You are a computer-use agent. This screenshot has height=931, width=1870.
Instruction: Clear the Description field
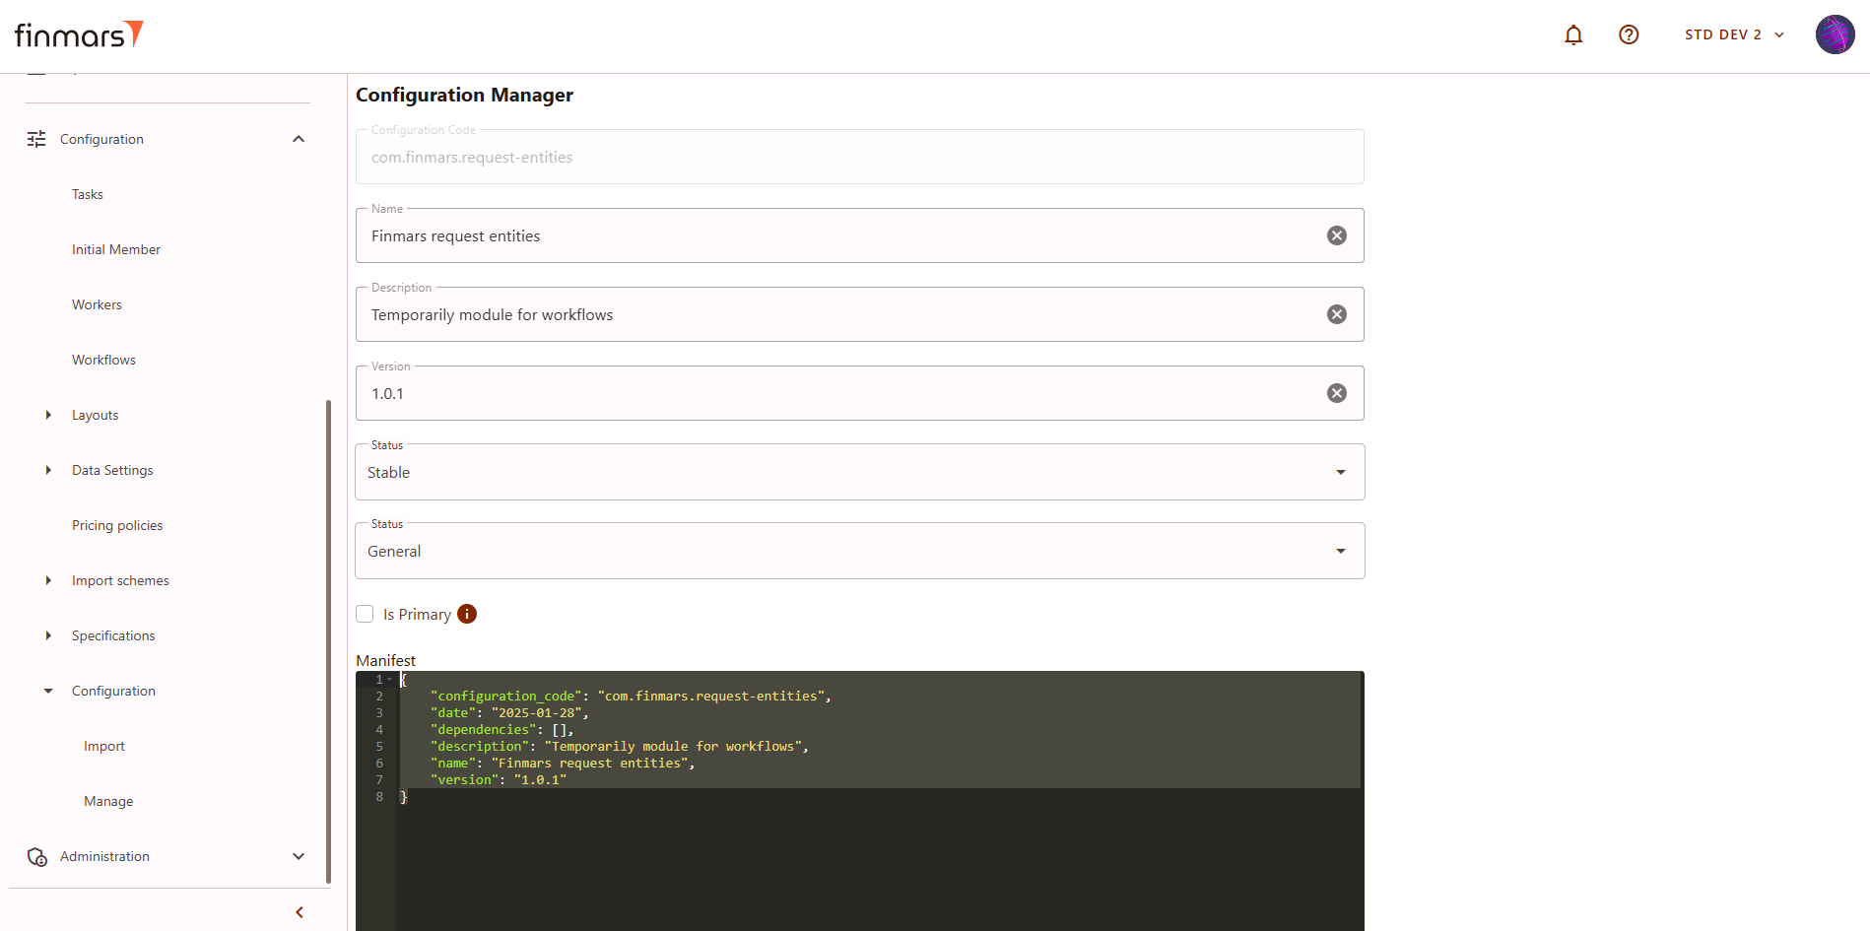point(1336,314)
